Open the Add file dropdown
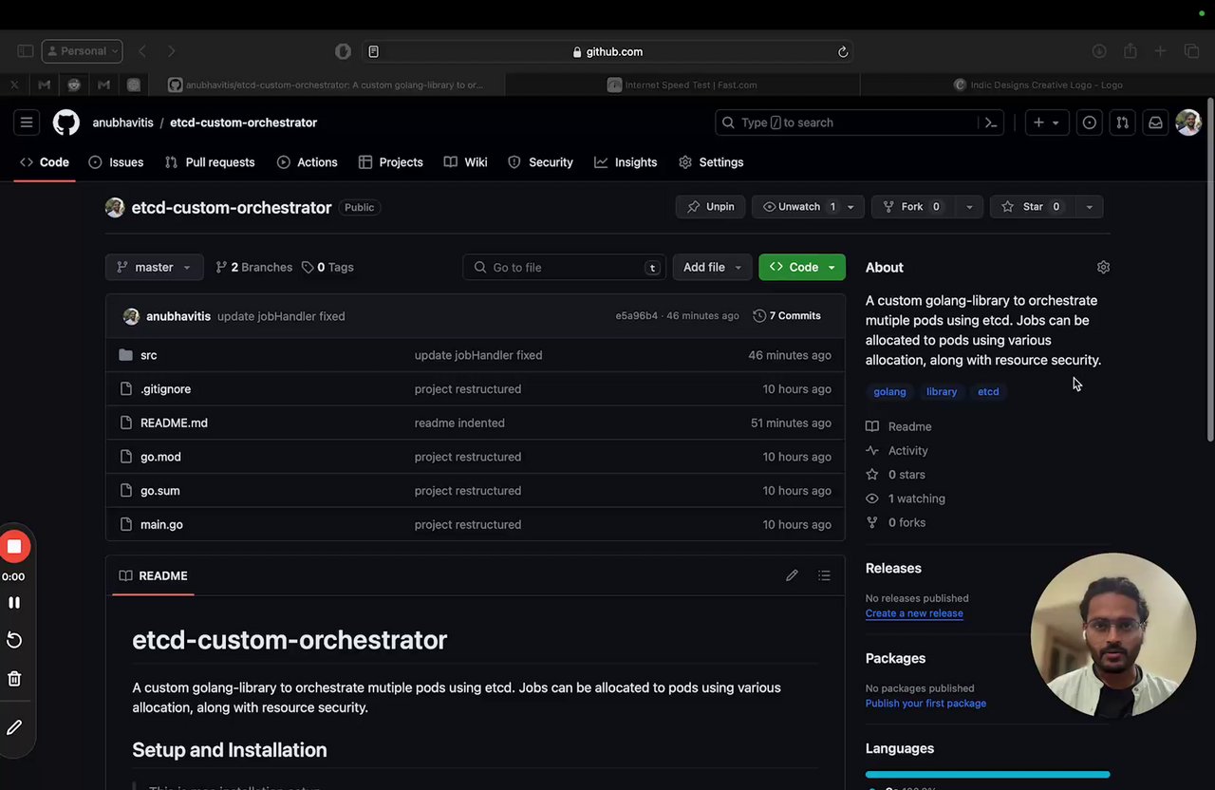The image size is (1215, 790). click(x=712, y=268)
